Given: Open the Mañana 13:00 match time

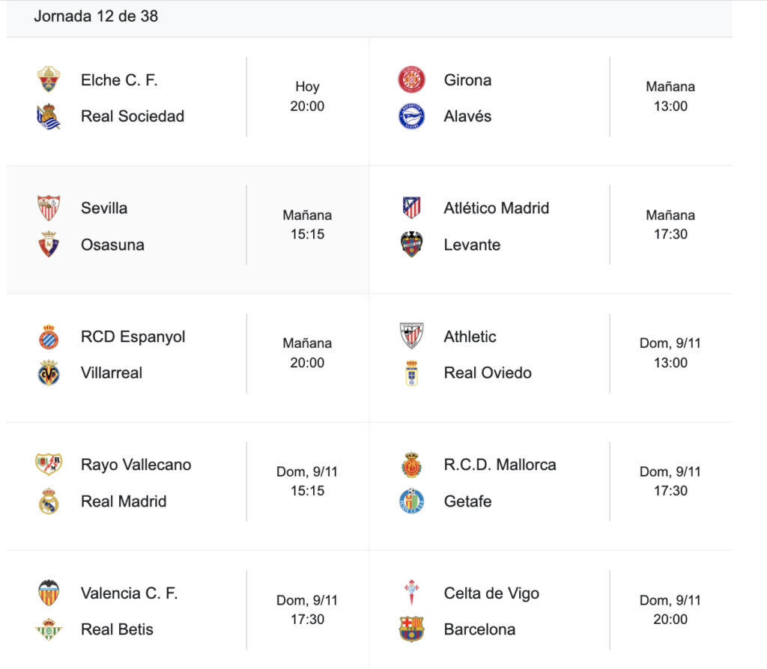Looking at the screenshot, I should point(670,97).
